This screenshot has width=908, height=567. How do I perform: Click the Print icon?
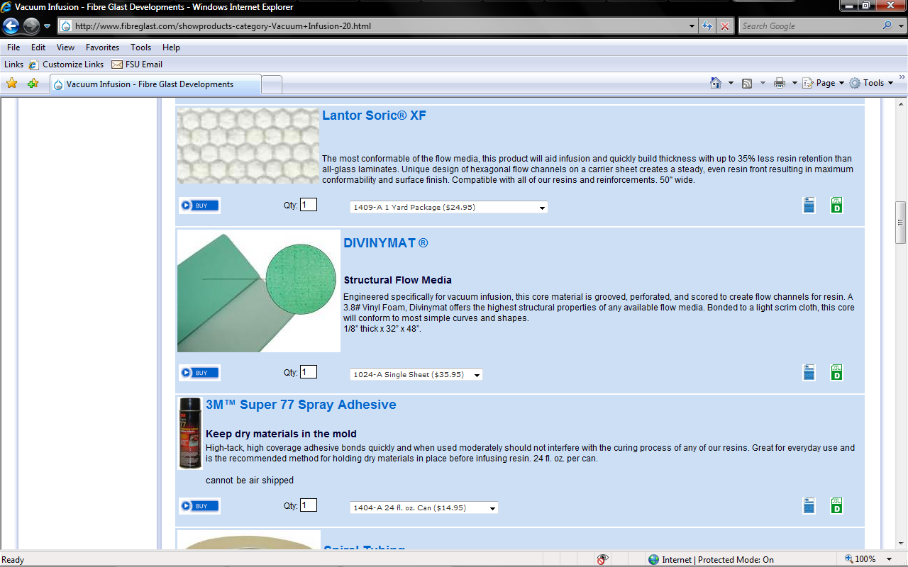coord(780,83)
